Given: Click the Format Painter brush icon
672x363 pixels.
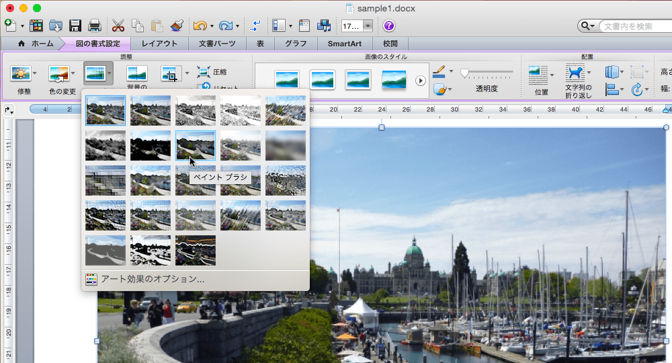Looking at the screenshot, I should [177, 26].
